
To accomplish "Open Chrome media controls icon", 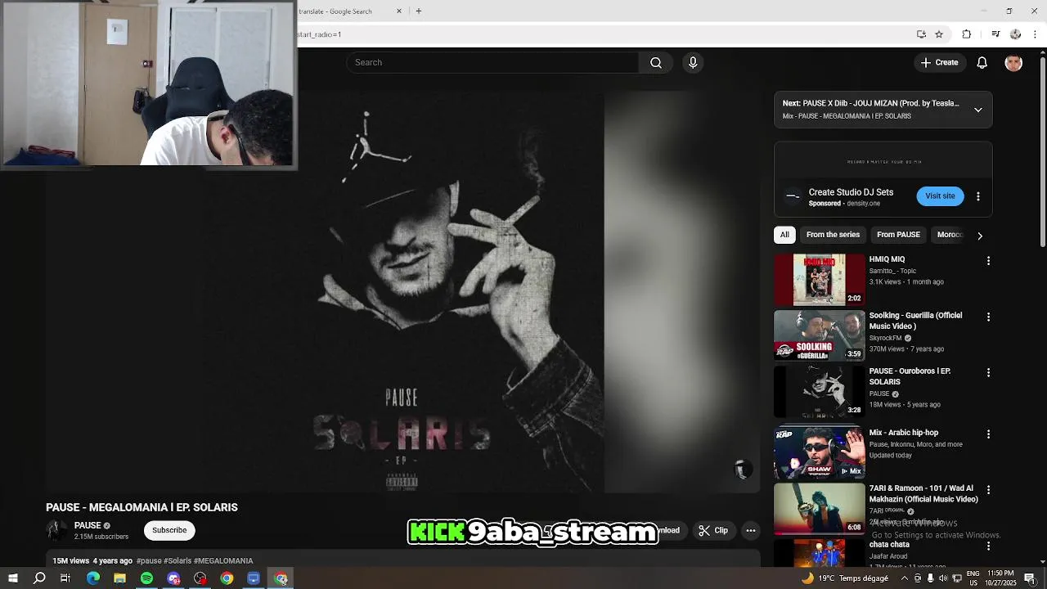I will [995, 34].
